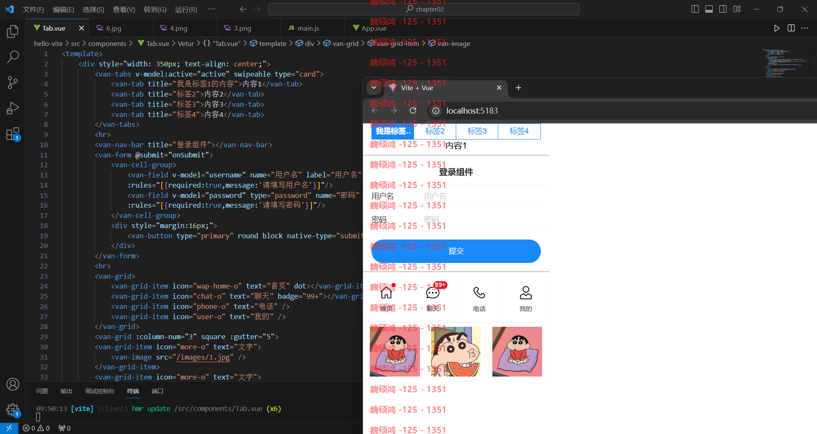Select the 标签3 tab in preview
The image size is (817, 434).
pyautogui.click(x=477, y=131)
